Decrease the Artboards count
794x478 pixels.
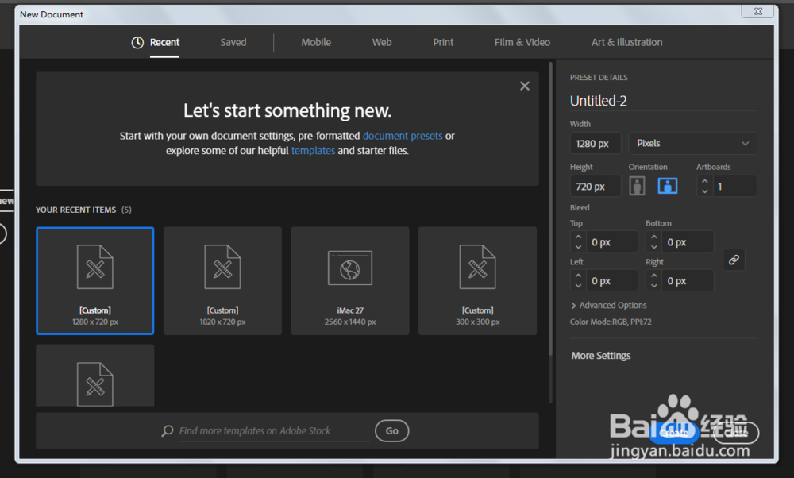tap(705, 191)
